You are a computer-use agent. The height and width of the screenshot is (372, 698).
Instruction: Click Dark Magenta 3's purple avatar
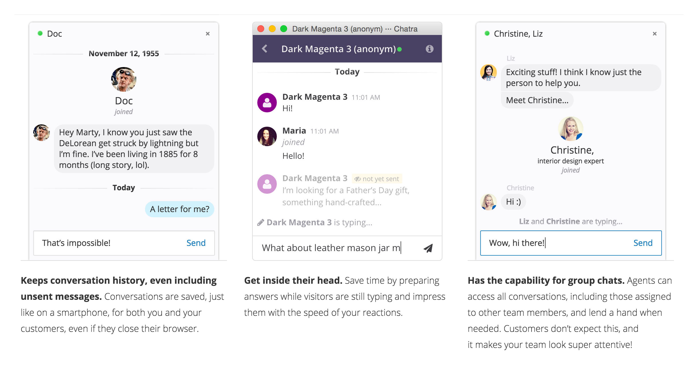tap(267, 103)
